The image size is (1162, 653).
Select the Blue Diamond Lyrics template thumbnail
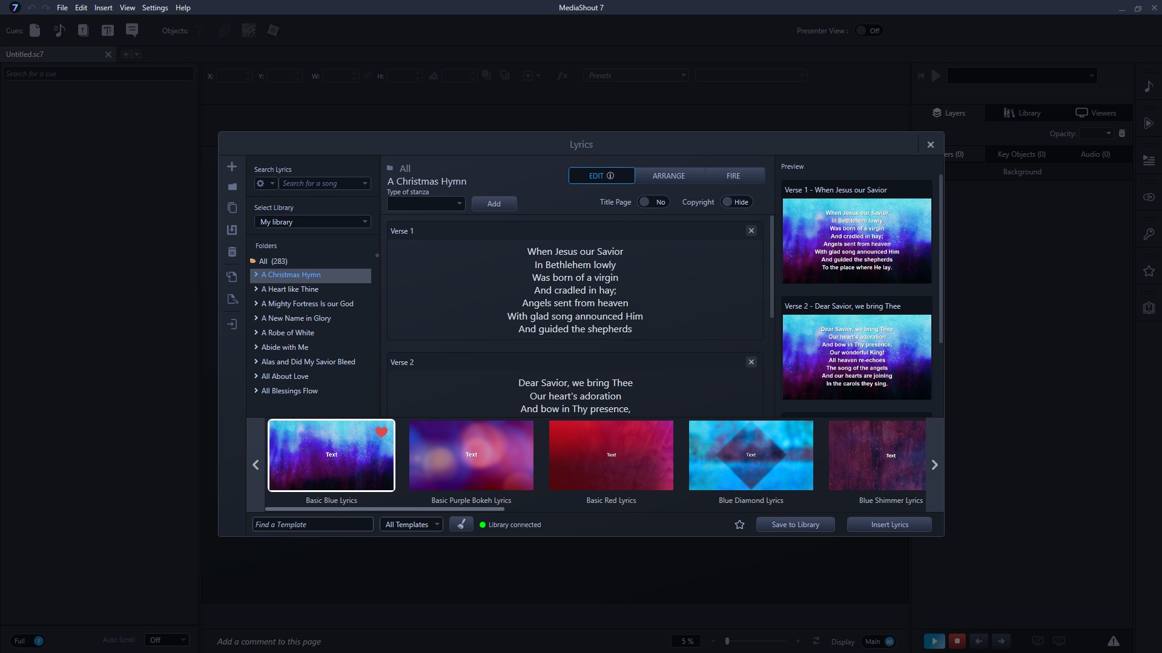click(751, 455)
